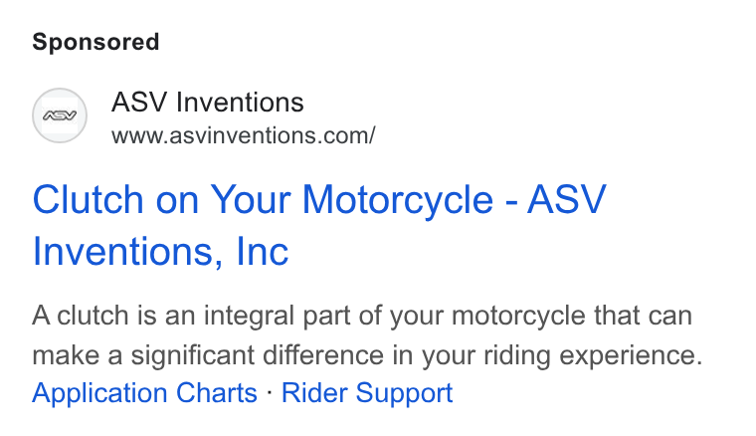Viewport: 756px width, 436px height.
Task: Click the www.asvinventions.com URL text
Action: point(244,135)
